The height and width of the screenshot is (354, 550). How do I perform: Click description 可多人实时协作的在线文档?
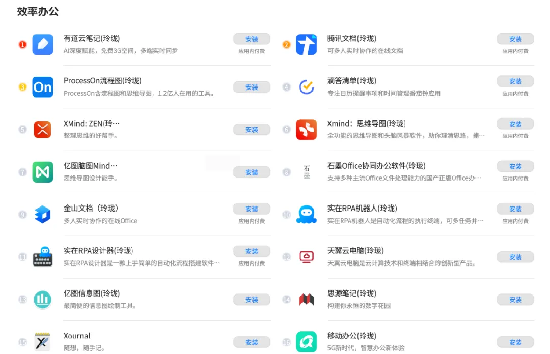[x=365, y=51]
